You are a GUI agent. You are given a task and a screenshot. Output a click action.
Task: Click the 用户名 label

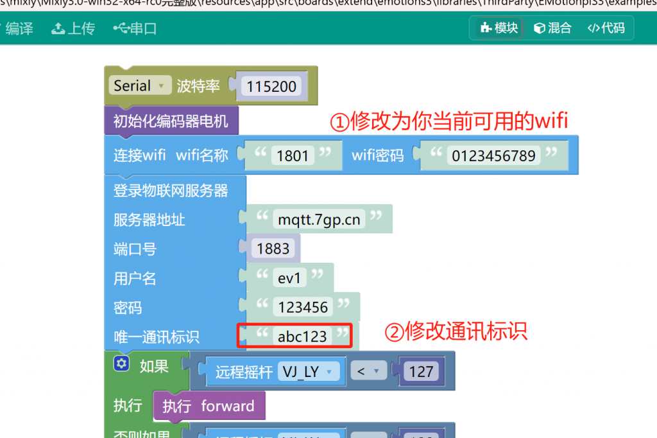[135, 279]
